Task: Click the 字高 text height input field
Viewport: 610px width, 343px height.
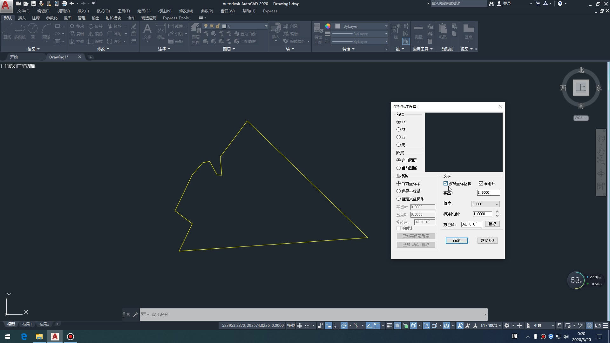Action: tap(488, 192)
